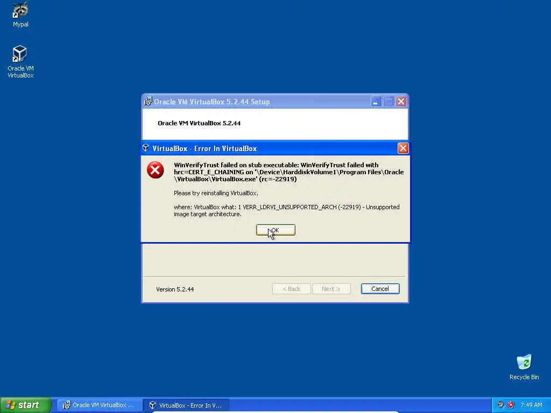Click the 7:49 AM clock
The width and height of the screenshot is (551, 413).
[x=531, y=405]
